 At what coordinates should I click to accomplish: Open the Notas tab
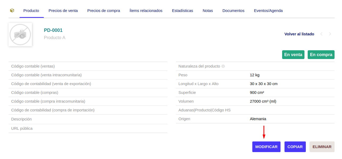coord(208,10)
